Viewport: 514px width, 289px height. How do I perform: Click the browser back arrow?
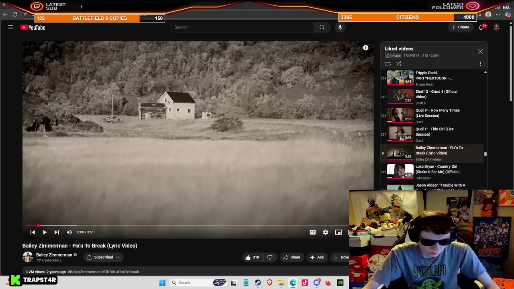tap(5, 14)
